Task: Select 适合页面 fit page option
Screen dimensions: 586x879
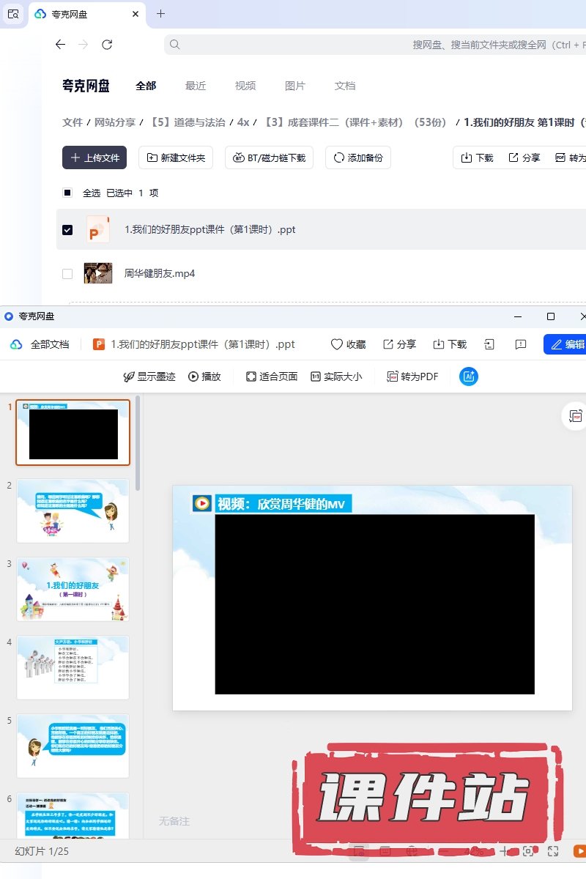Action: (271, 377)
